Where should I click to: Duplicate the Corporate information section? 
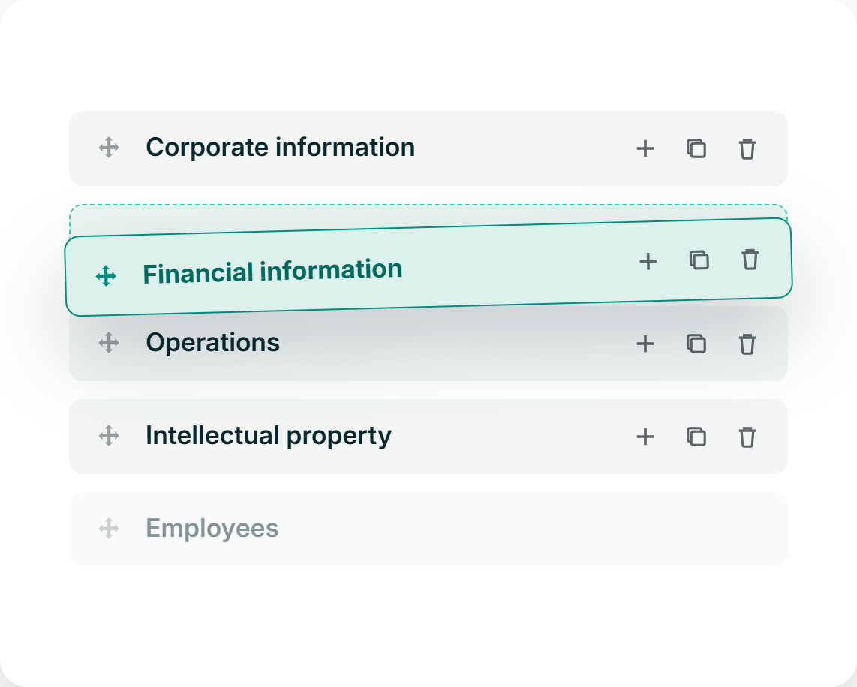pyautogui.click(x=696, y=148)
